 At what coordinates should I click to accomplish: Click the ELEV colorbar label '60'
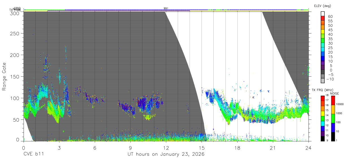pyautogui.click(x=330, y=17)
